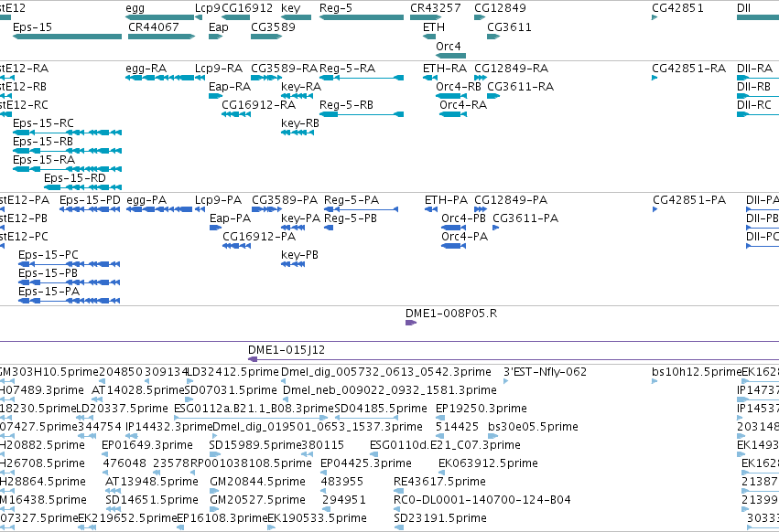Image resolution: width=779 pixels, height=532 pixels.
Task: Click the CG12849 gene feature
Action: coord(480,17)
